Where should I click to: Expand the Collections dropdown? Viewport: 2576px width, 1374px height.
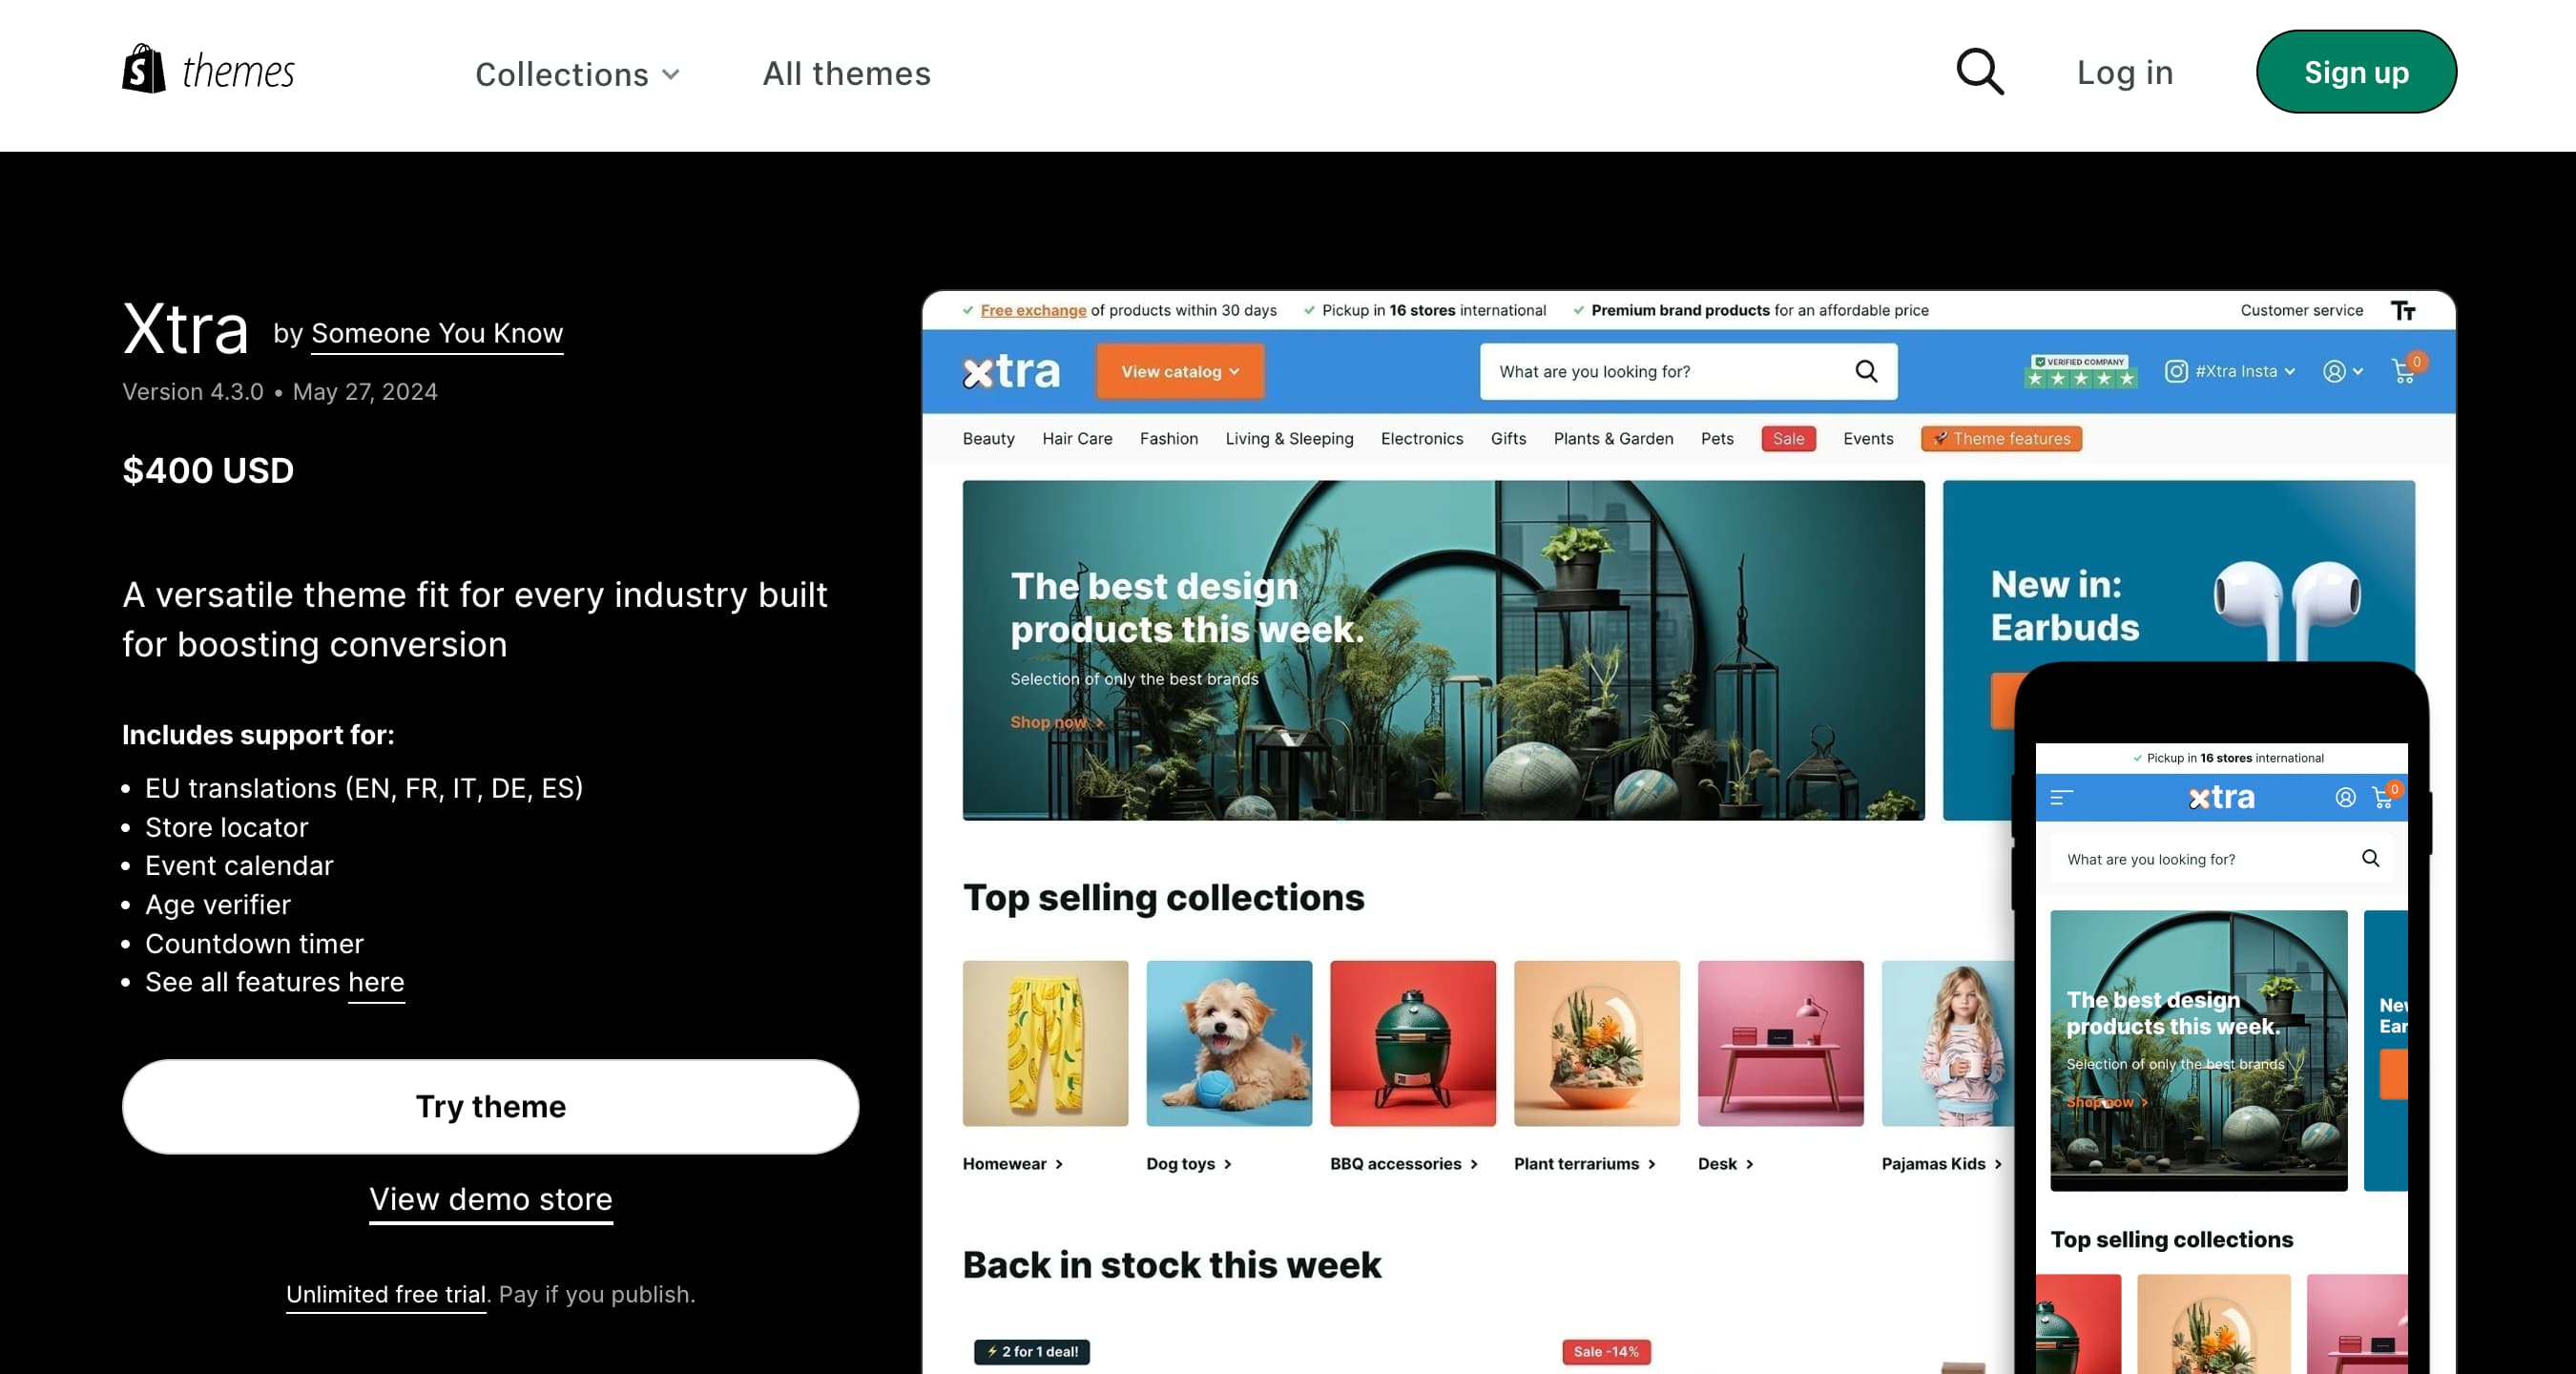pos(577,74)
